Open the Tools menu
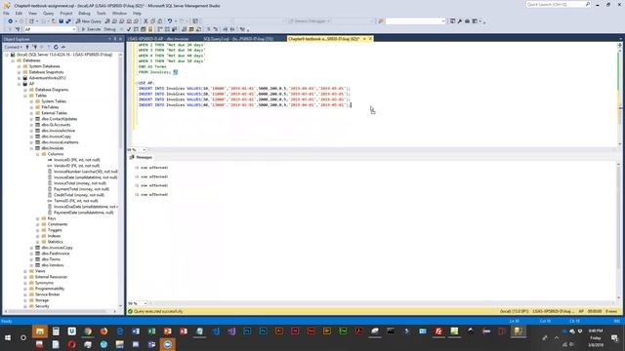This screenshot has height=351, width=625. [102, 13]
